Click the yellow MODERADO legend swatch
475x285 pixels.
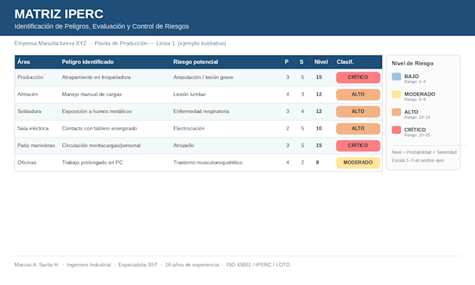coord(396,94)
